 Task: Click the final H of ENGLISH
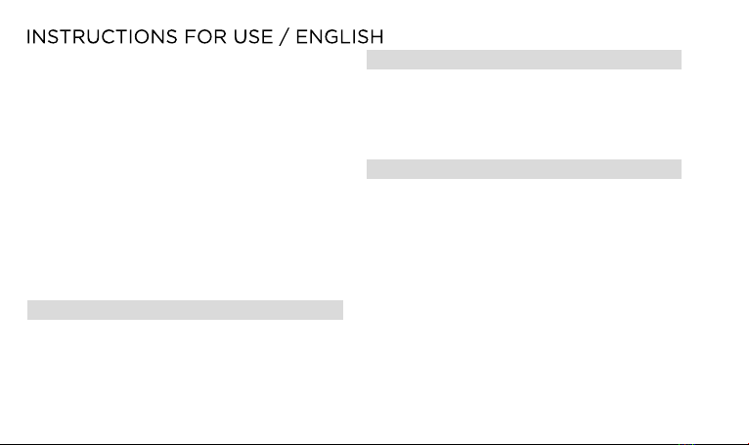[377, 37]
